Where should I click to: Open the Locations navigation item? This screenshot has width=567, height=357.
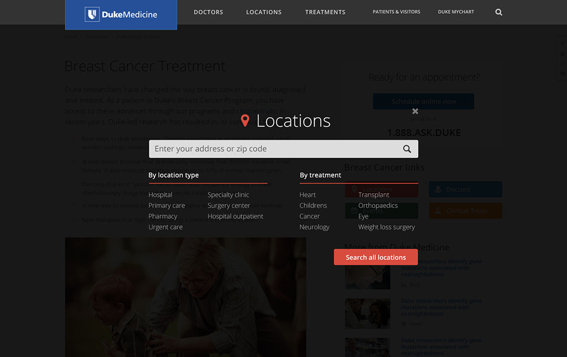[264, 12]
